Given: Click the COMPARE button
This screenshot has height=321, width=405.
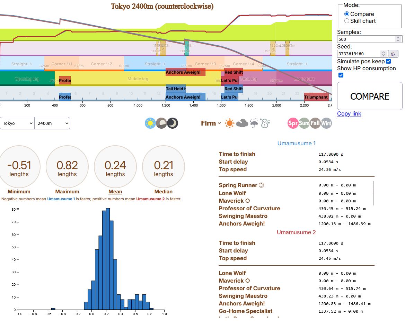Looking at the screenshot, I should click(370, 96).
